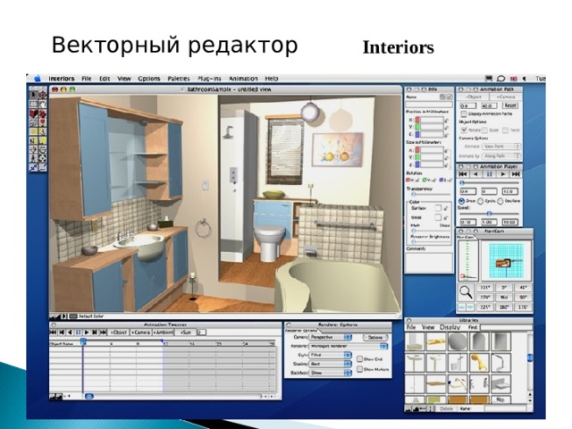Viewport: 572px width, 429px height.
Task: Pause the Animation Tweener playback
Action: click(x=78, y=332)
